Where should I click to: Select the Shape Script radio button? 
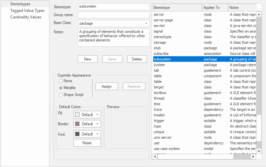click(61, 95)
